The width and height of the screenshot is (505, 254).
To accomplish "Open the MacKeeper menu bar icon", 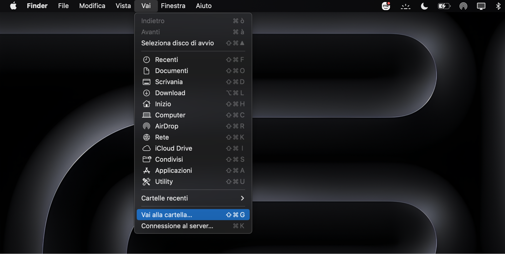I will coord(386,6).
